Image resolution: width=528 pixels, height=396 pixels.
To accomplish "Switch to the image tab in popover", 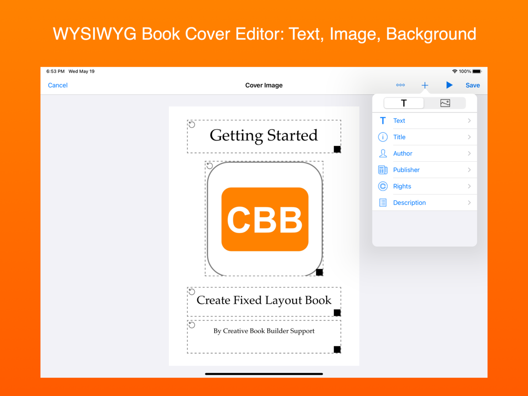I will coord(445,103).
